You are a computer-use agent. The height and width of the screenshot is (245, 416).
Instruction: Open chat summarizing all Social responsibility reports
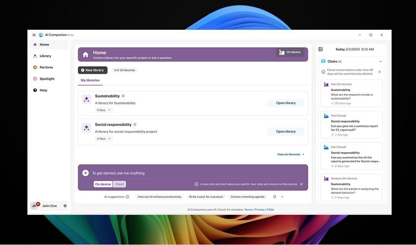click(352, 156)
